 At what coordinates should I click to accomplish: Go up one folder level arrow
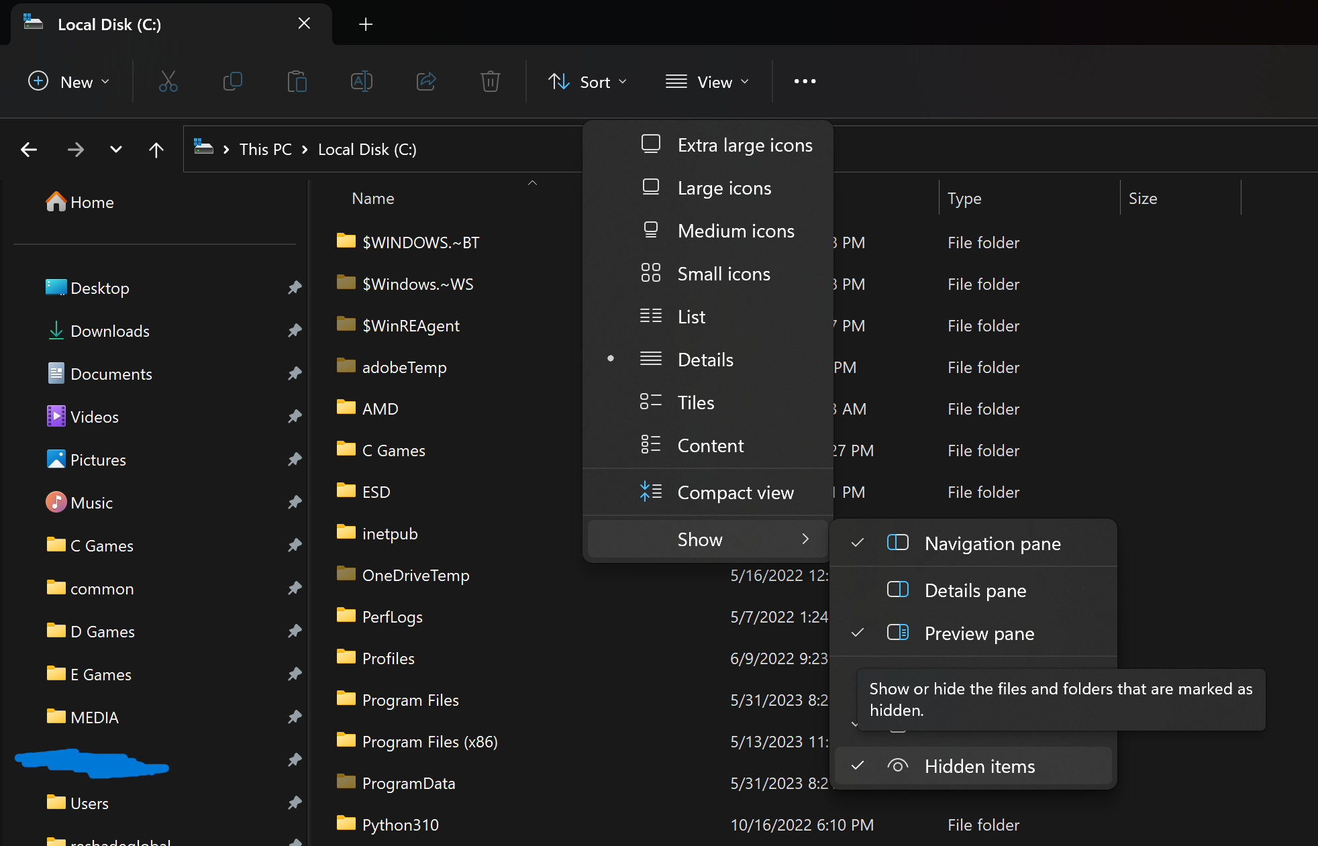pyautogui.click(x=156, y=150)
